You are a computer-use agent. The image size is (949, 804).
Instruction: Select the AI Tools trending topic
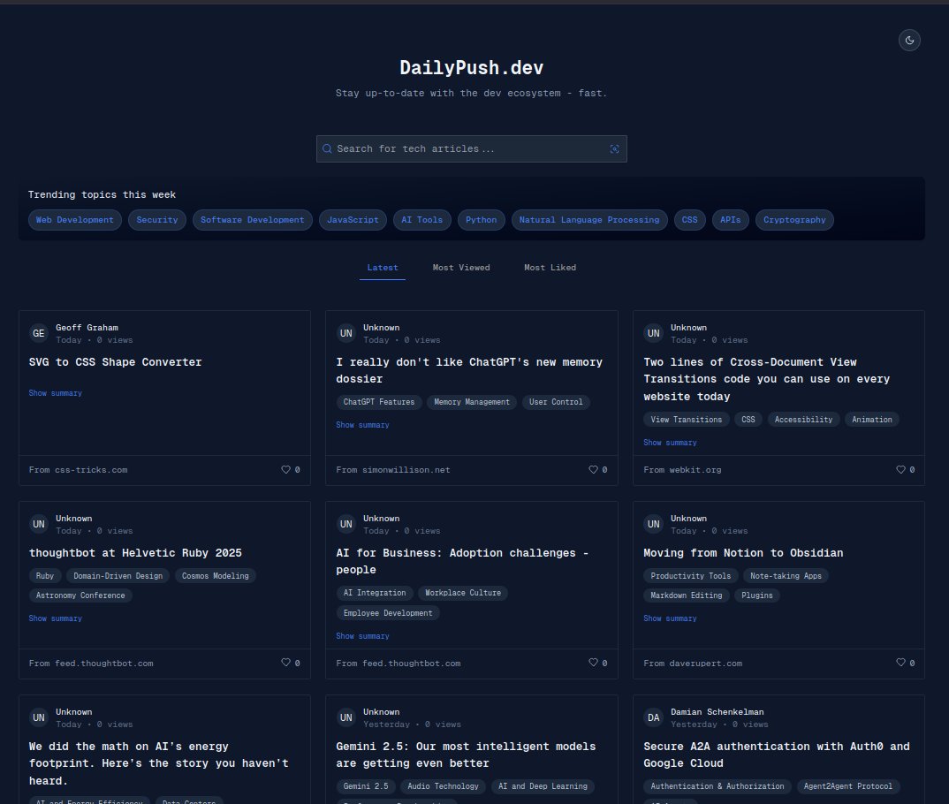(421, 220)
